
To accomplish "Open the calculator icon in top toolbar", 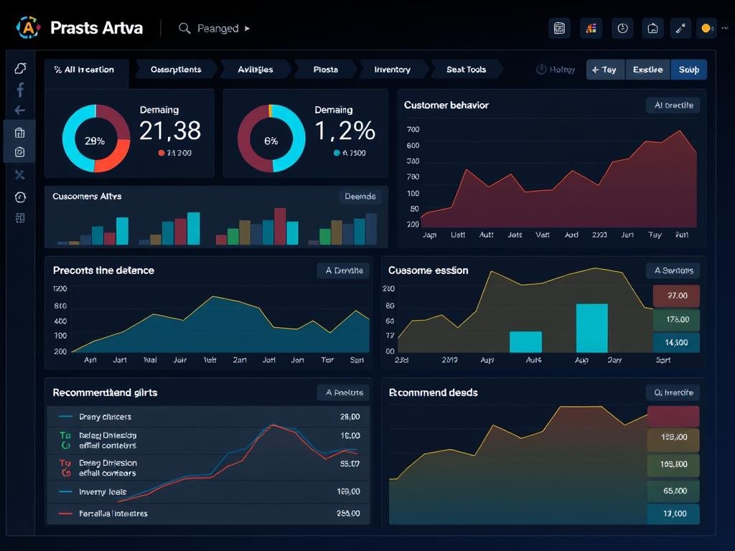I will click(559, 28).
